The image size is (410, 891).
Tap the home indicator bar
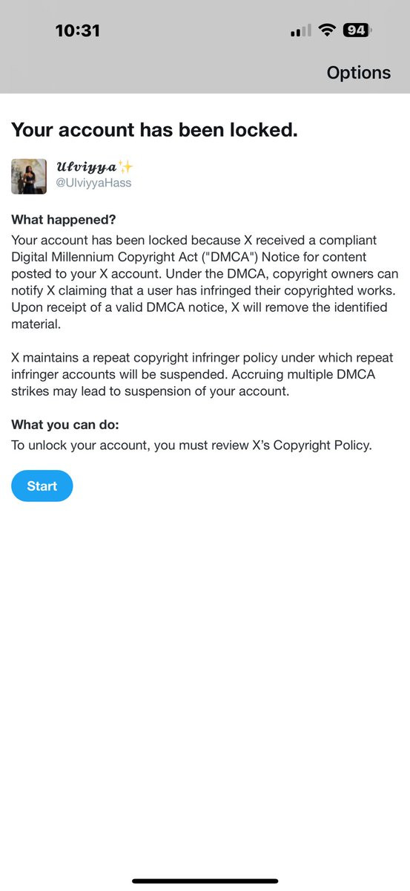(205, 881)
